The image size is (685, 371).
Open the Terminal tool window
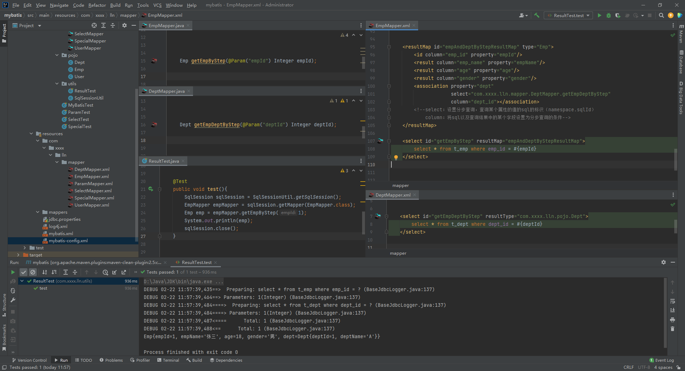[x=168, y=360]
